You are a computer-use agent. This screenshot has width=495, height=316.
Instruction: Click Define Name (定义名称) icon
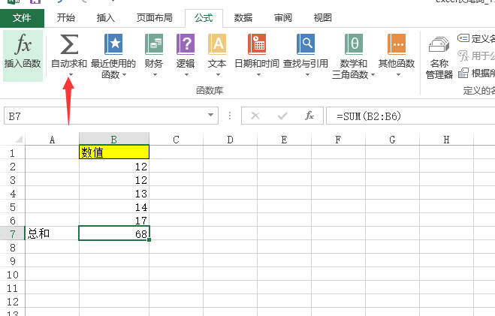(463, 38)
